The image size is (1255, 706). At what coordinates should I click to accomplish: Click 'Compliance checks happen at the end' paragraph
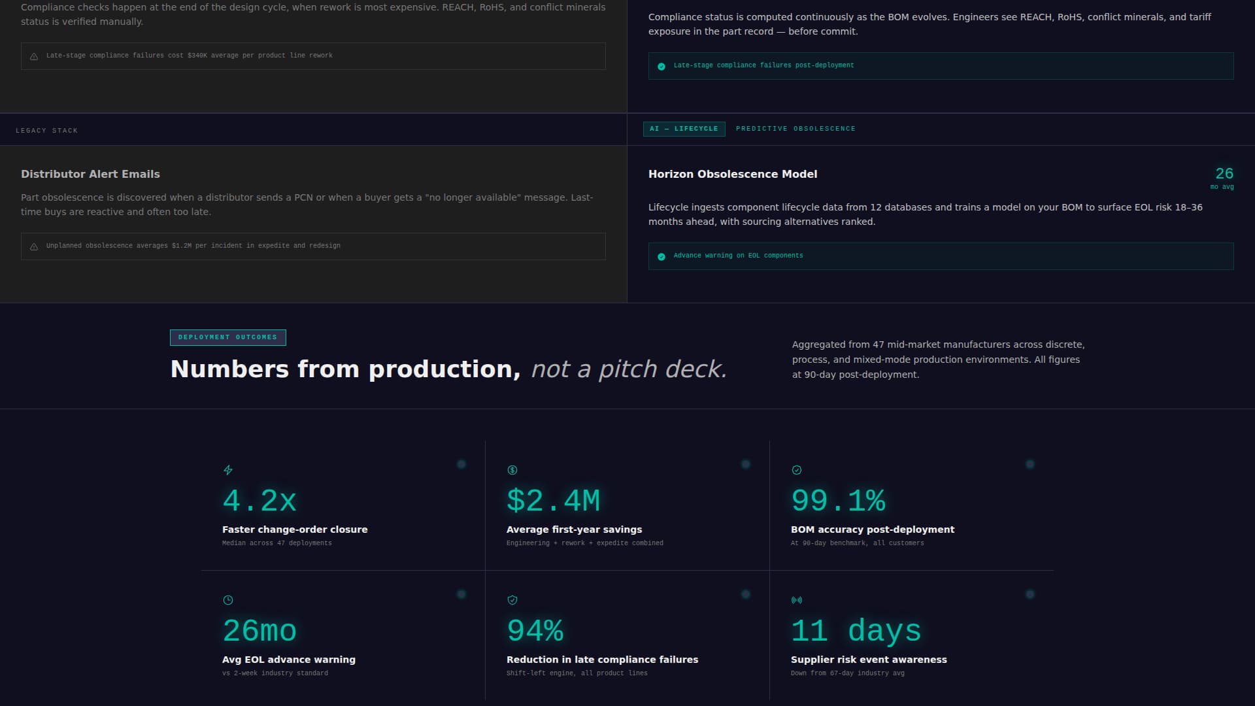coord(313,14)
